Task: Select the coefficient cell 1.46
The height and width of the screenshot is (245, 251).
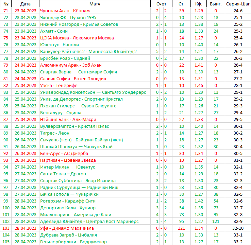Action: point(199,85)
